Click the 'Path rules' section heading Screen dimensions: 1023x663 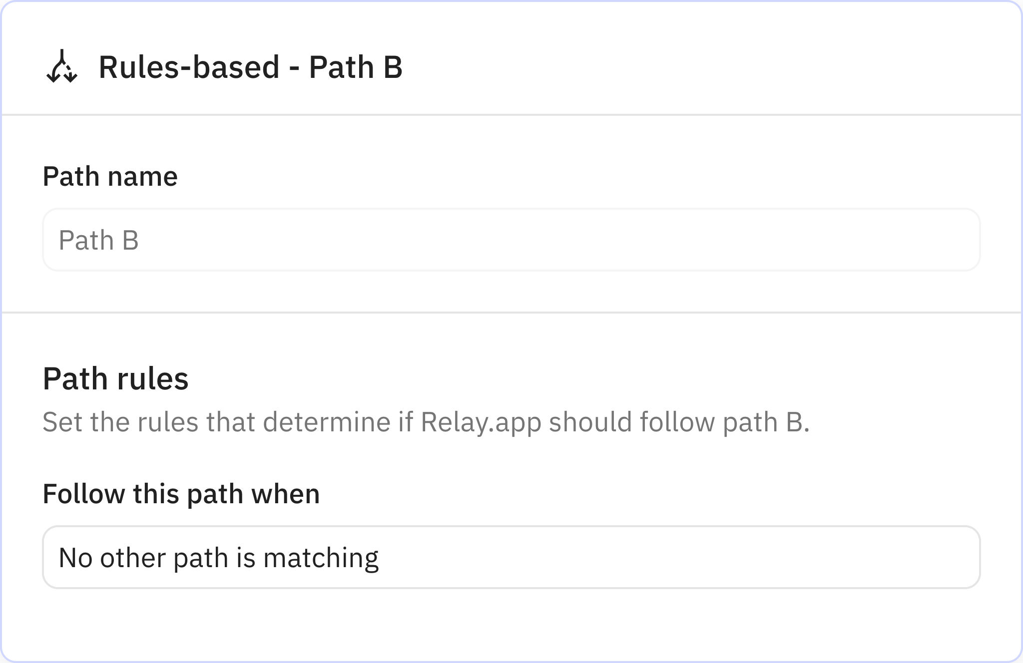(x=116, y=378)
